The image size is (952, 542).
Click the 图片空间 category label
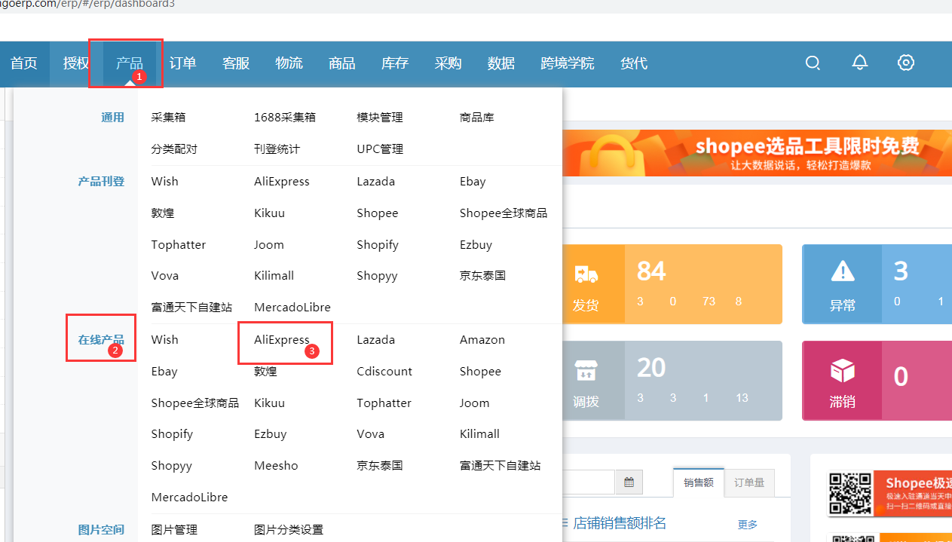point(101,530)
